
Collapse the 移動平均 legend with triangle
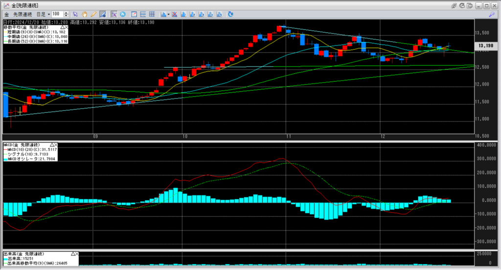pos(61,26)
